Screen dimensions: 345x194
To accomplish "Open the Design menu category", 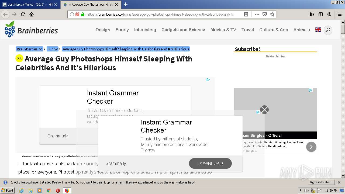I will point(103,30).
